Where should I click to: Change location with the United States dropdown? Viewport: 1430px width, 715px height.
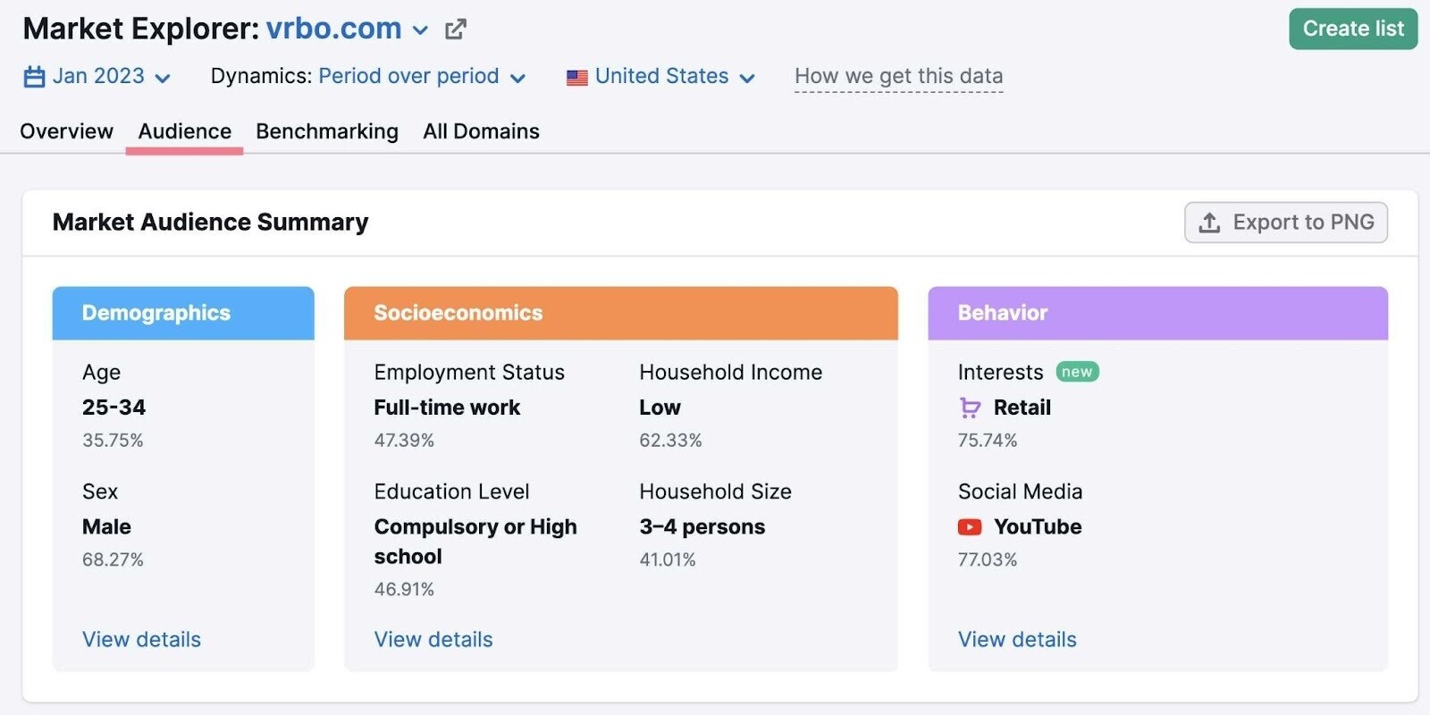[661, 77]
